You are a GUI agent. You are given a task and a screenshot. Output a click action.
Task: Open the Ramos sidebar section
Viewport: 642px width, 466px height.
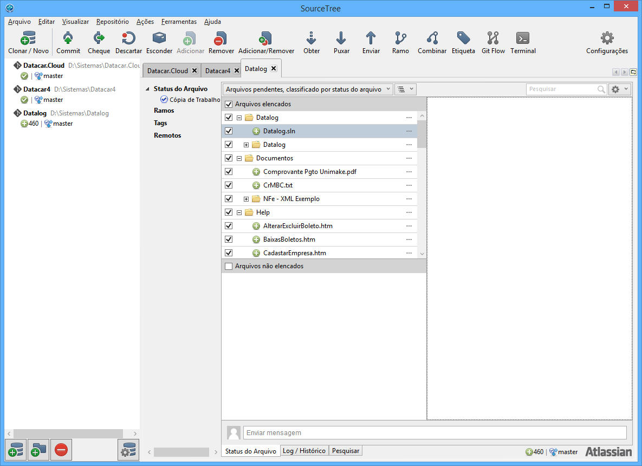[164, 111]
